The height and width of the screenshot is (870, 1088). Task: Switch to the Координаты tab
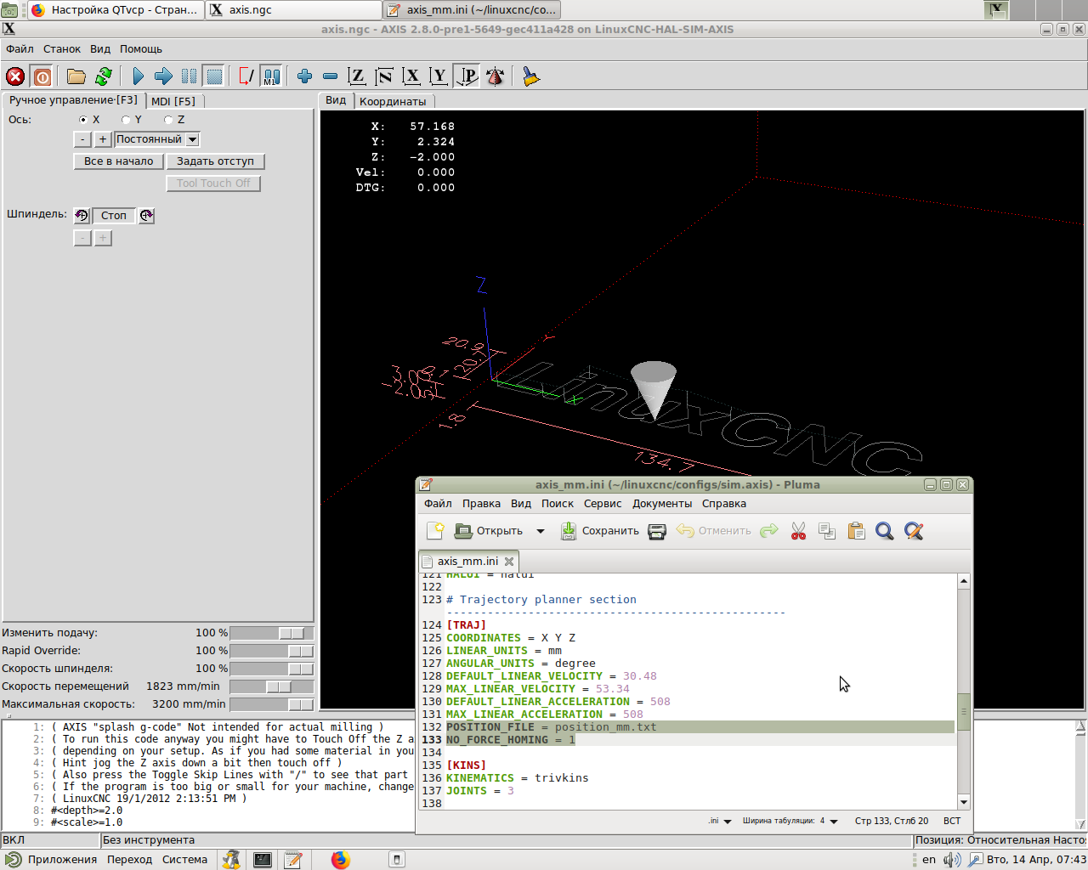click(393, 101)
